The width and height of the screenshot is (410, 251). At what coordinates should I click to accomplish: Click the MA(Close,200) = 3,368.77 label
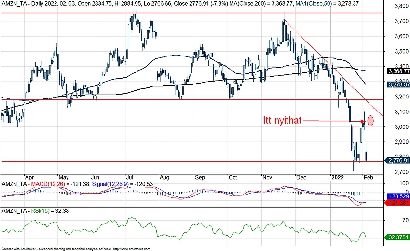[262, 4]
